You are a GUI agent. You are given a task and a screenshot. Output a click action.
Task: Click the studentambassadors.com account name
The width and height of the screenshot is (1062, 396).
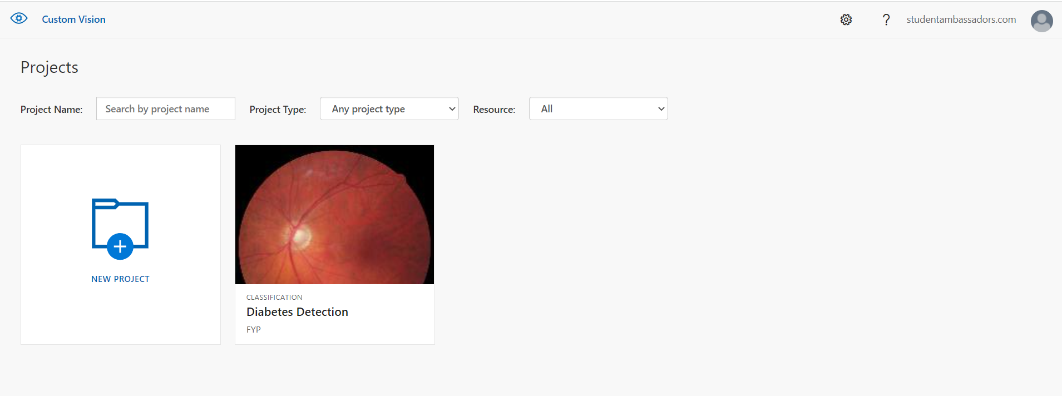pos(961,19)
